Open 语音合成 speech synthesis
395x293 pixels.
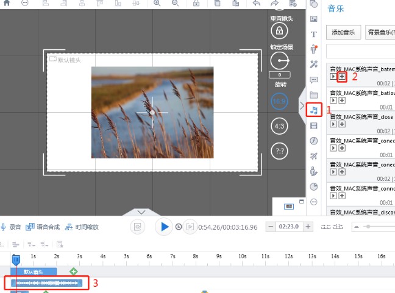(x=43, y=227)
